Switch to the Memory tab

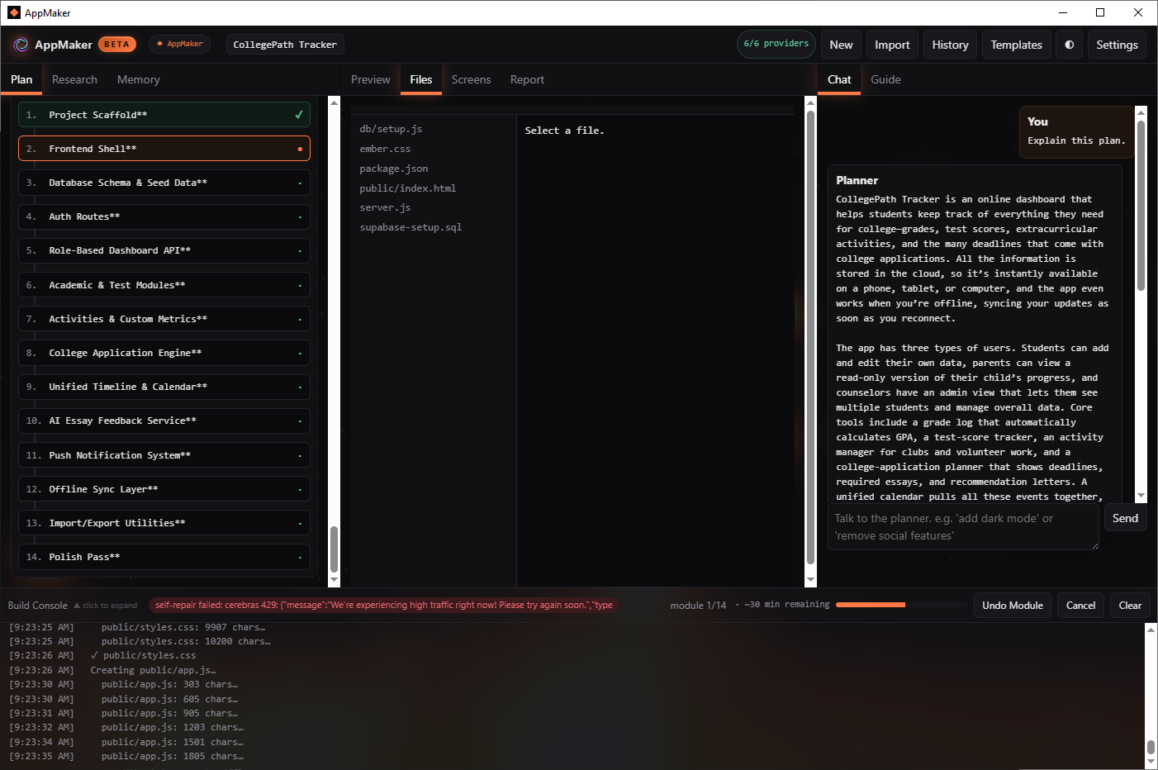click(x=139, y=79)
